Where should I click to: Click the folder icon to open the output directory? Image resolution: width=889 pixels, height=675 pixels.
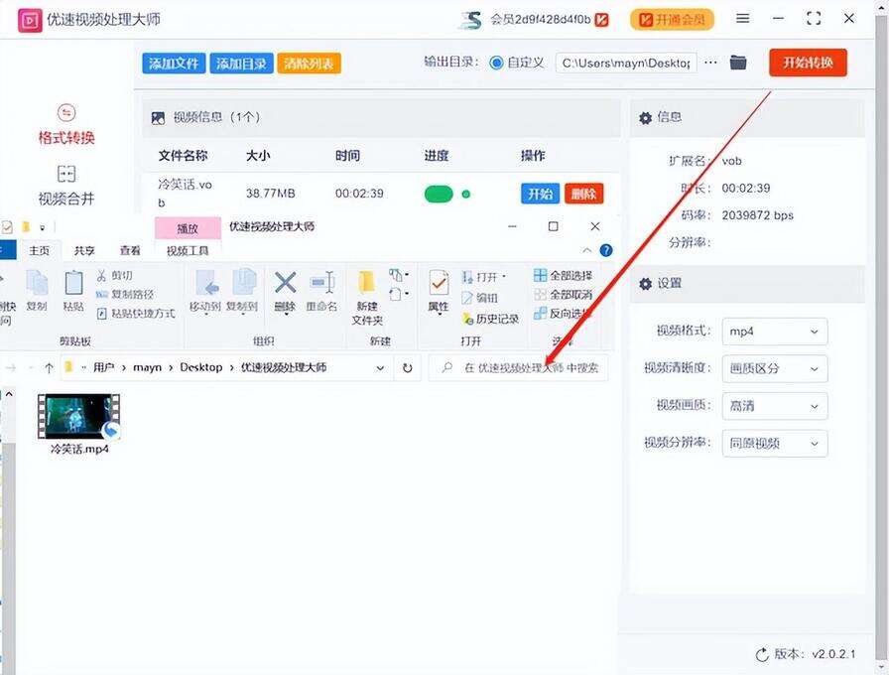coord(737,63)
